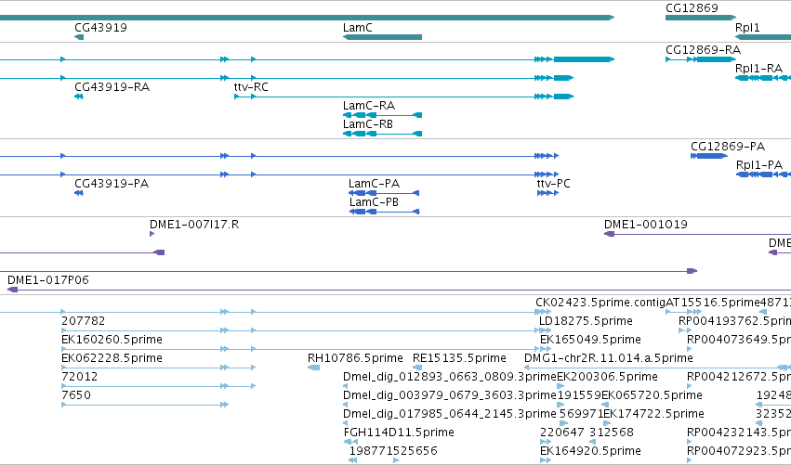Click the EK062228.5prime EST label
791x465 pixels.
tap(112, 358)
